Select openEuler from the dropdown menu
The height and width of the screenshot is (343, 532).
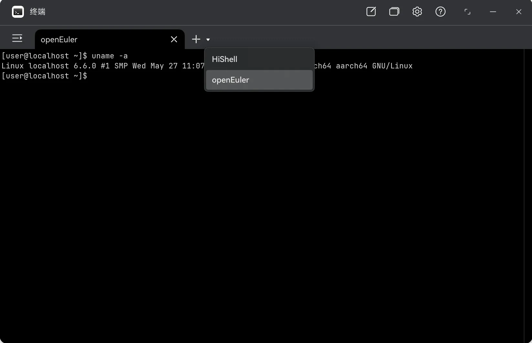click(x=259, y=80)
